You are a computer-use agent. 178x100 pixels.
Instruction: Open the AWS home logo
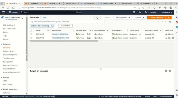(x=3, y=12)
